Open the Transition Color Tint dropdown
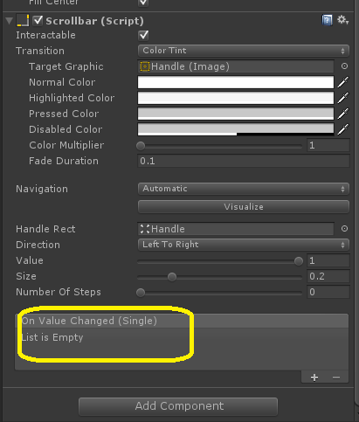 point(244,51)
